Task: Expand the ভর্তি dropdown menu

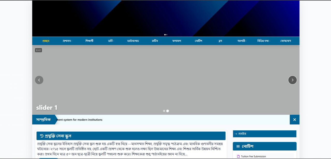Action: pyautogui.click(x=111, y=41)
